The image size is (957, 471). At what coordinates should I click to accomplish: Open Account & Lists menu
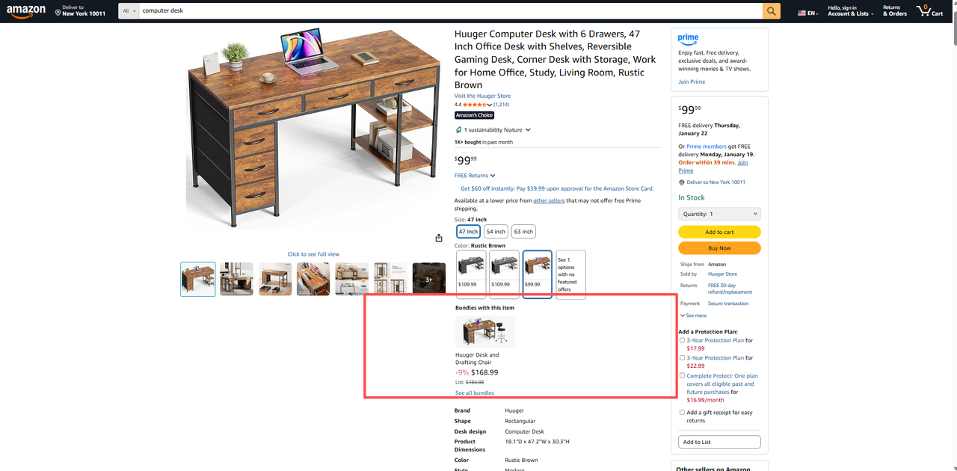pyautogui.click(x=849, y=11)
